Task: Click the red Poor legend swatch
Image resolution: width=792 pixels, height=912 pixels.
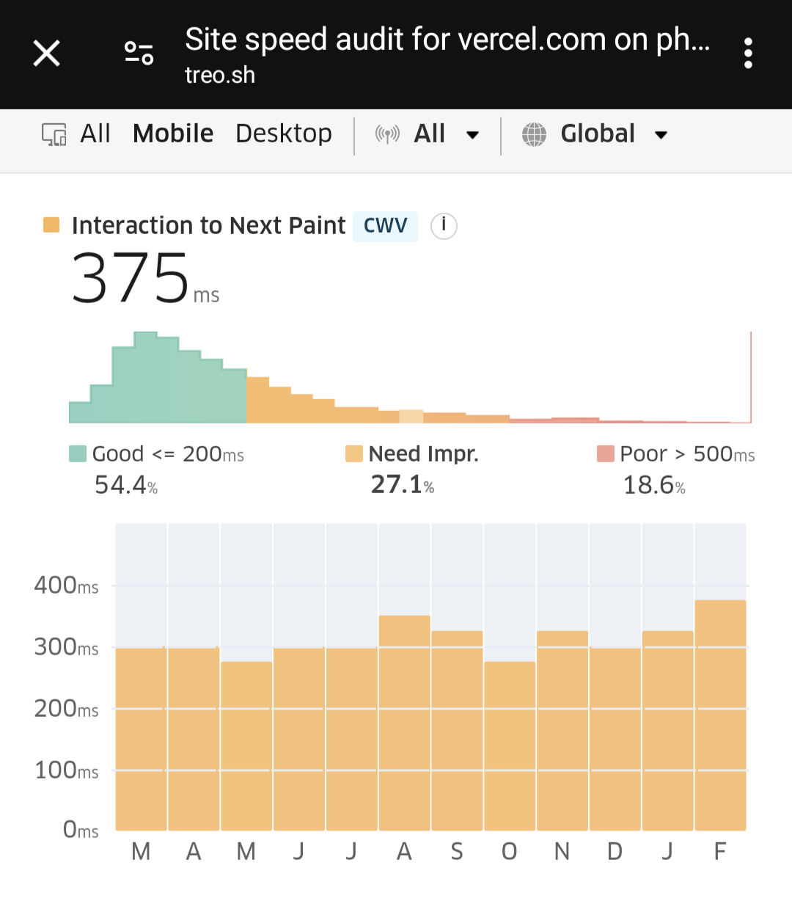Action: (x=606, y=453)
